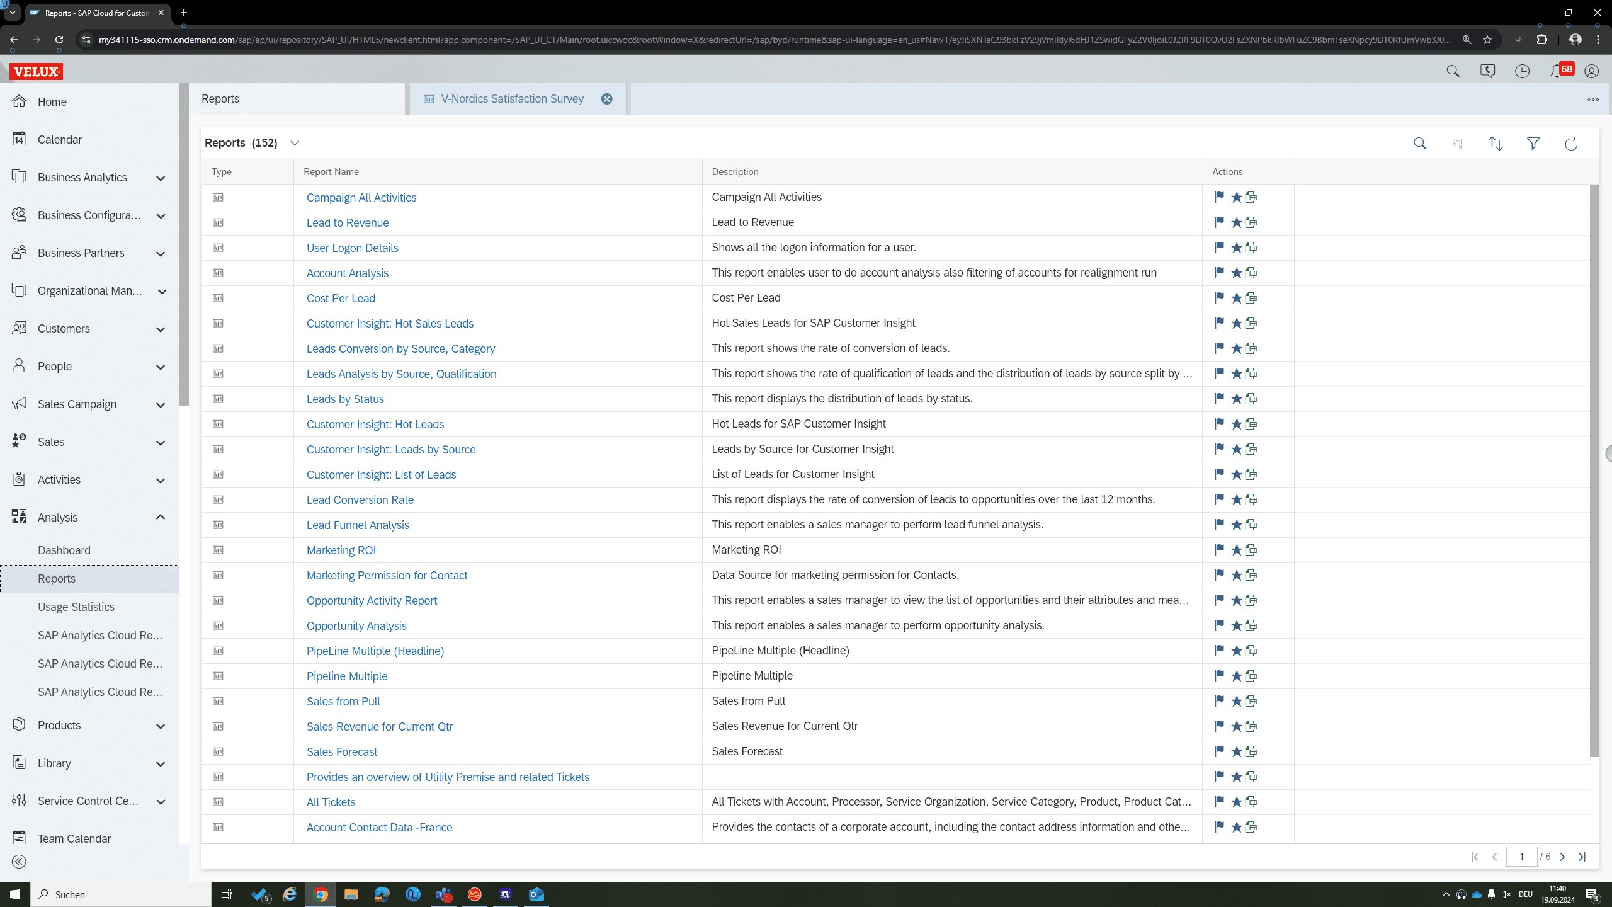Open the header help/tagging icon next to search

(x=1487, y=71)
